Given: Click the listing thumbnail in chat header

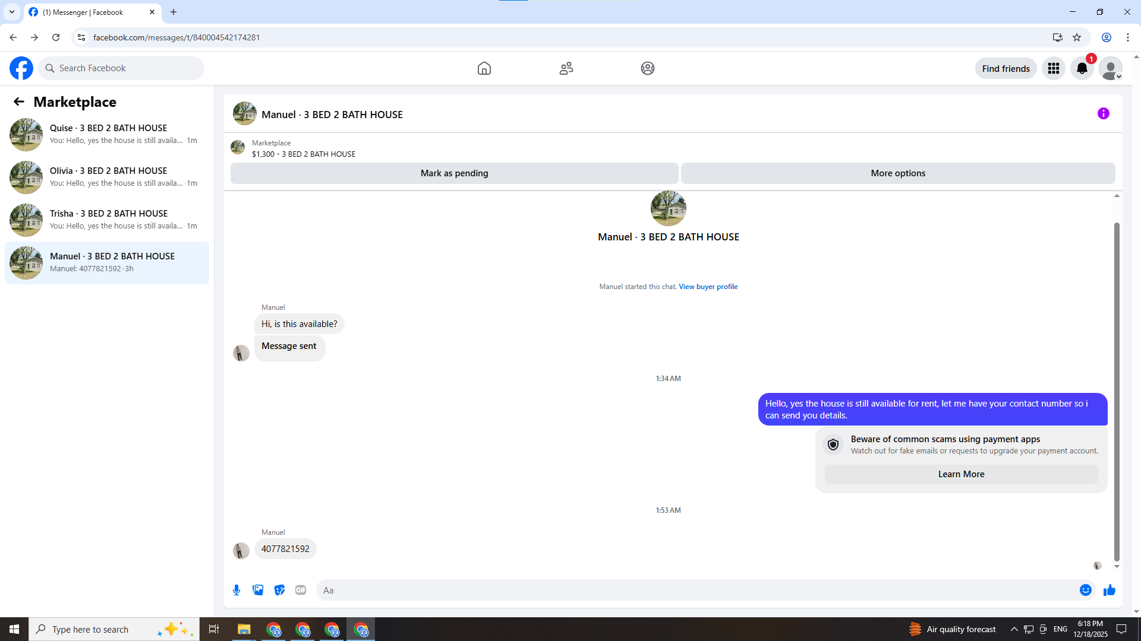Looking at the screenshot, I should pyautogui.click(x=244, y=113).
